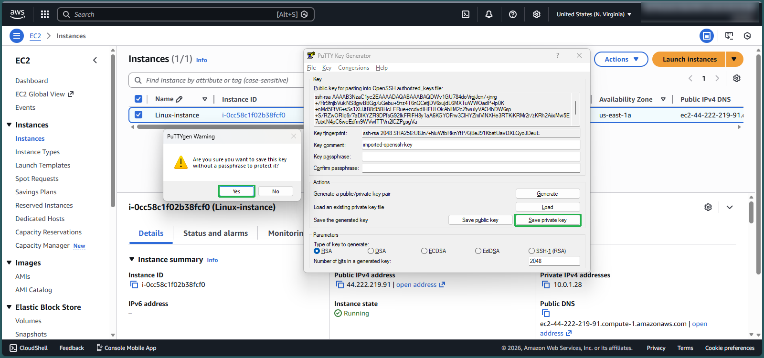Image resolution: width=764 pixels, height=358 pixels.
Task: Click the Key passphrase field
Action: pyautogui.click(x=471, y=157)
